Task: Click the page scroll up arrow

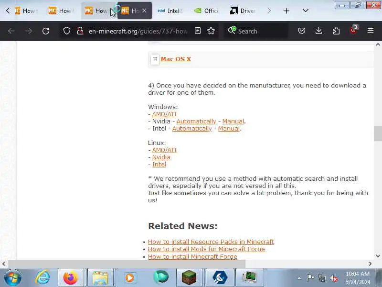Action: click(378, 44)
